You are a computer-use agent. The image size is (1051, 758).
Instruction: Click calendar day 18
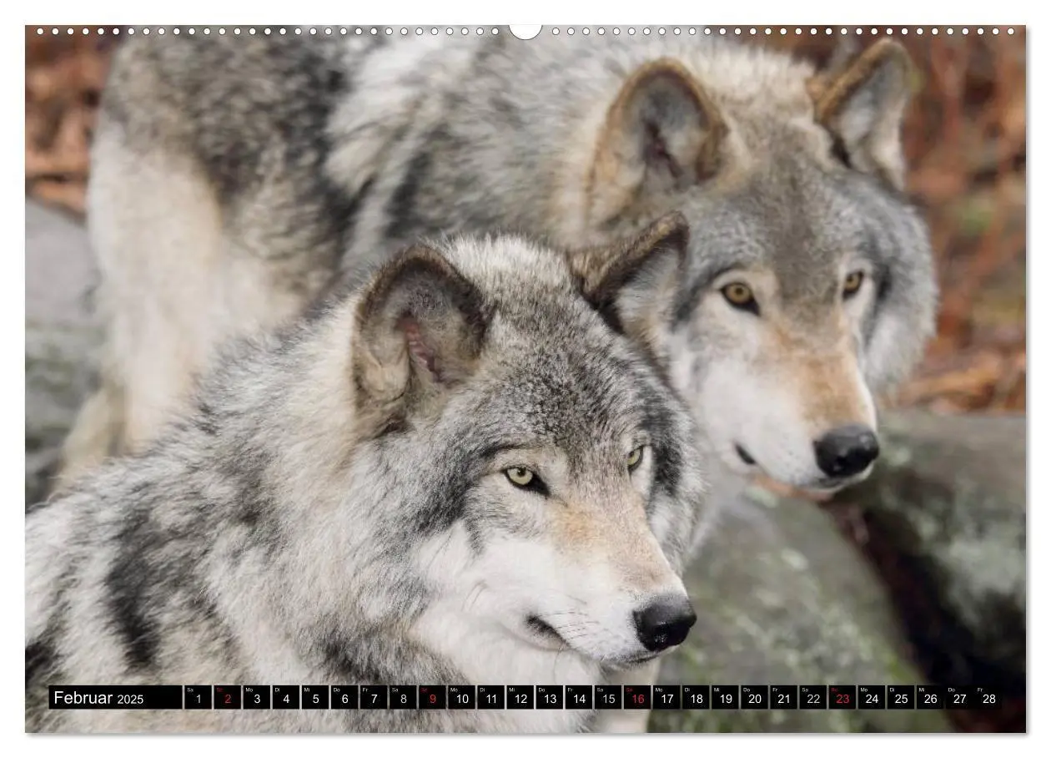(x=696, y=698)
